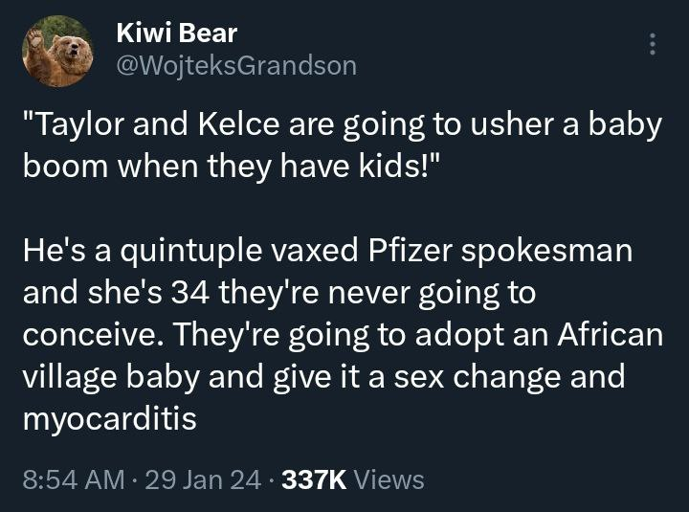Open the three-dot more options menu
This screenshot has height=512, width=689.
(x=653, y=43)
